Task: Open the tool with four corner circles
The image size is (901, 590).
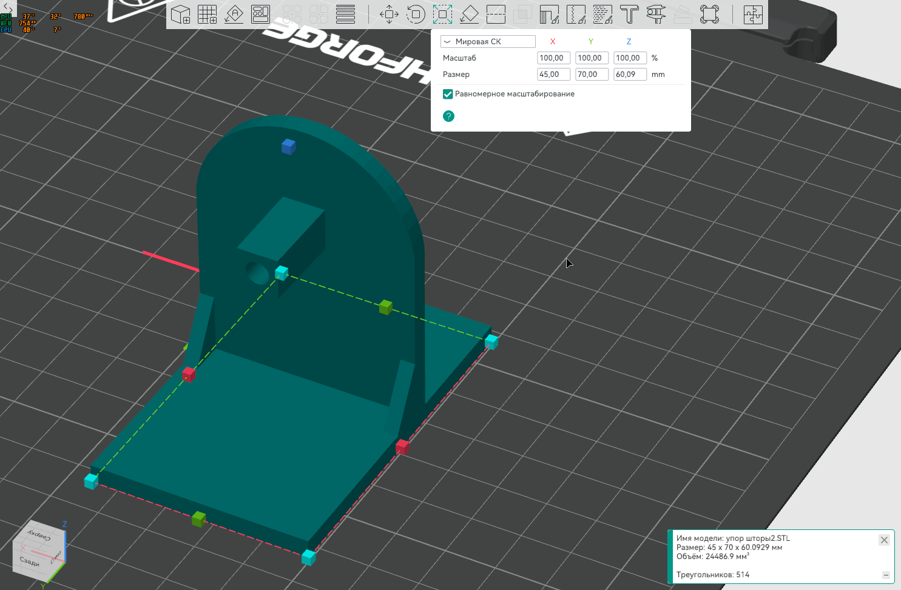Action: 709,14
